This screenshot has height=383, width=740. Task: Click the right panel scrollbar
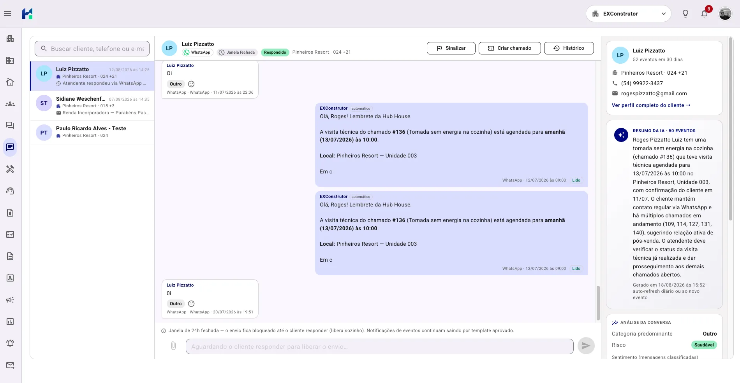(730, 128)
